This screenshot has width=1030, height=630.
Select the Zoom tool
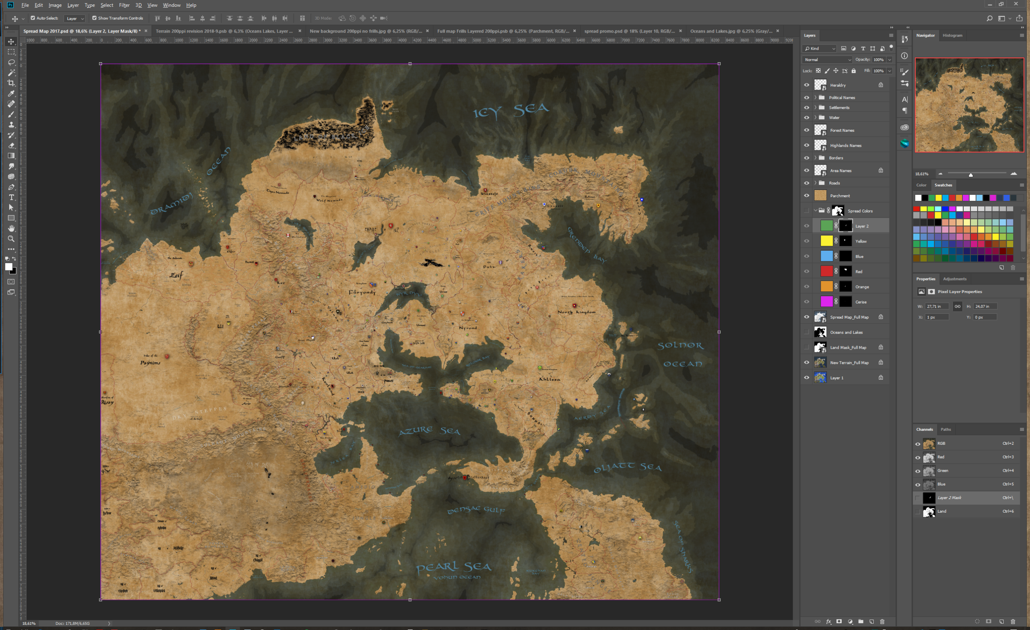pyautogui.click(x=11, y=239)
